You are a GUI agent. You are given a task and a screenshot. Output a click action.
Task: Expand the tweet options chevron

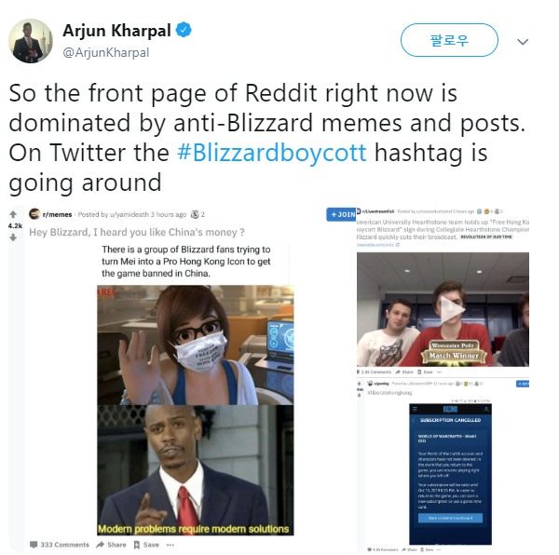pyautogui.click(x=523, y=42)
